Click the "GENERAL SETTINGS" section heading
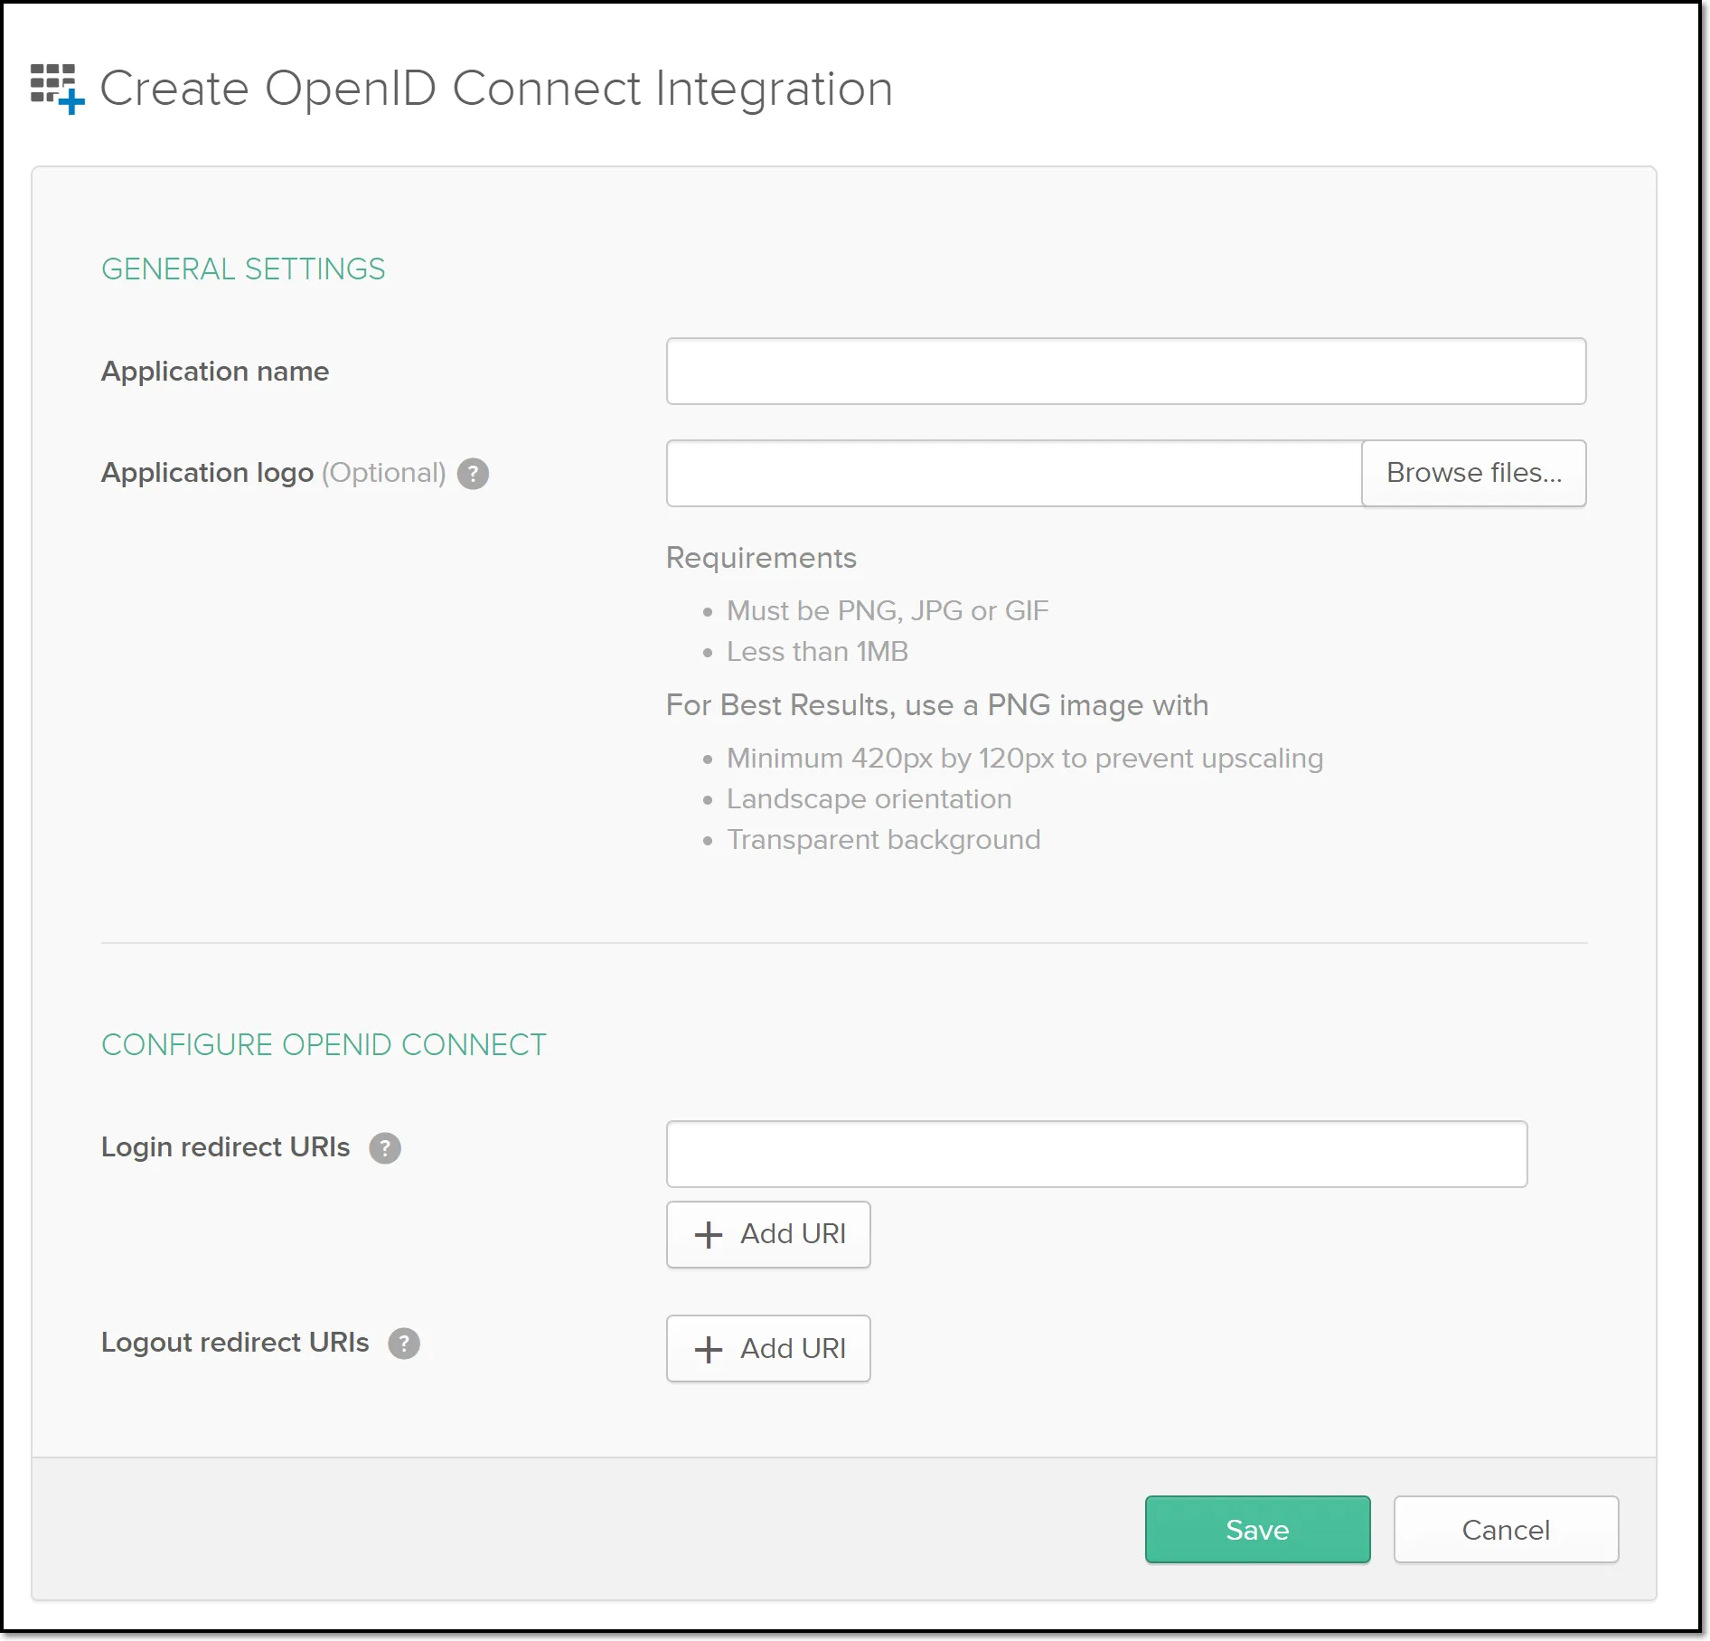This screenshot has height=1641, width=1710. pos(243,269)
